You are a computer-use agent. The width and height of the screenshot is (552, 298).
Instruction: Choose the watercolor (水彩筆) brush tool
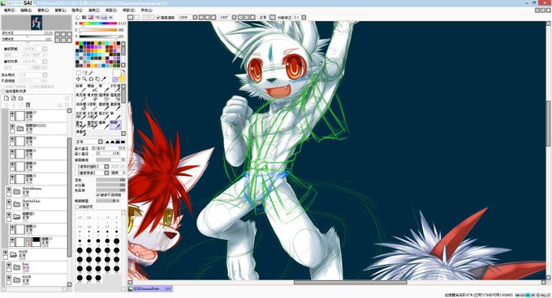pos(115,88)
